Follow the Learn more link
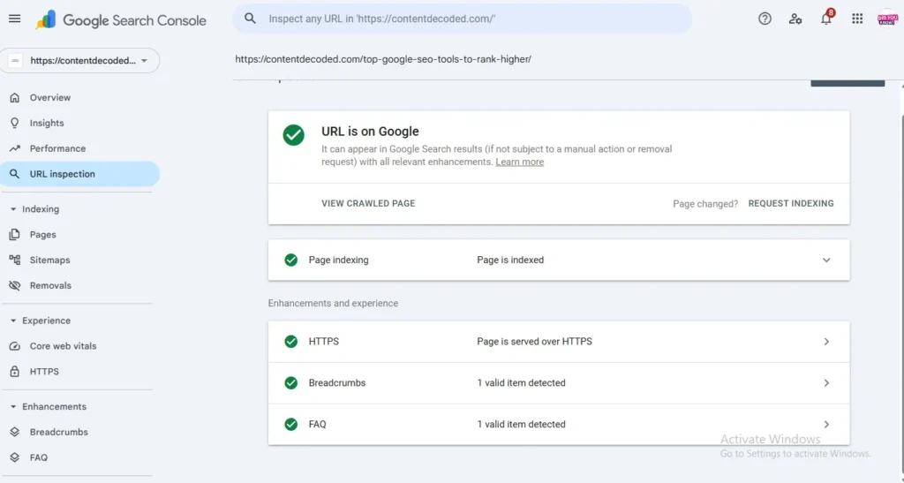Viewport: 904px width, 483px height. pos(519,162)
